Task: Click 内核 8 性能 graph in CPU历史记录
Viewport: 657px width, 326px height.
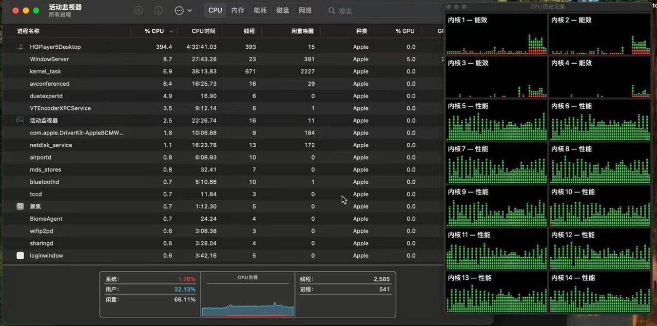Action: (x=600, y=163)
